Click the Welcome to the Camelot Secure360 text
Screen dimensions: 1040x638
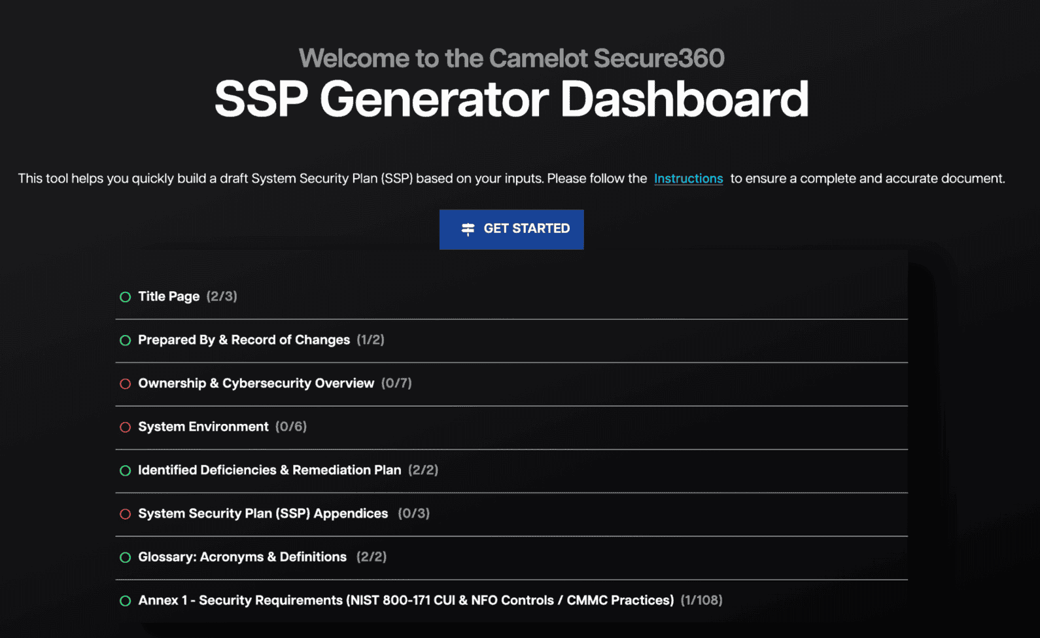(511, 58)
